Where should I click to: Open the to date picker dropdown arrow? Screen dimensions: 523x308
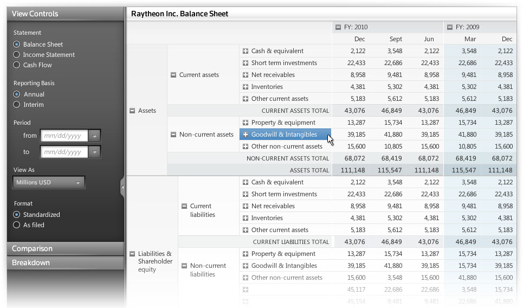(94, 152)
